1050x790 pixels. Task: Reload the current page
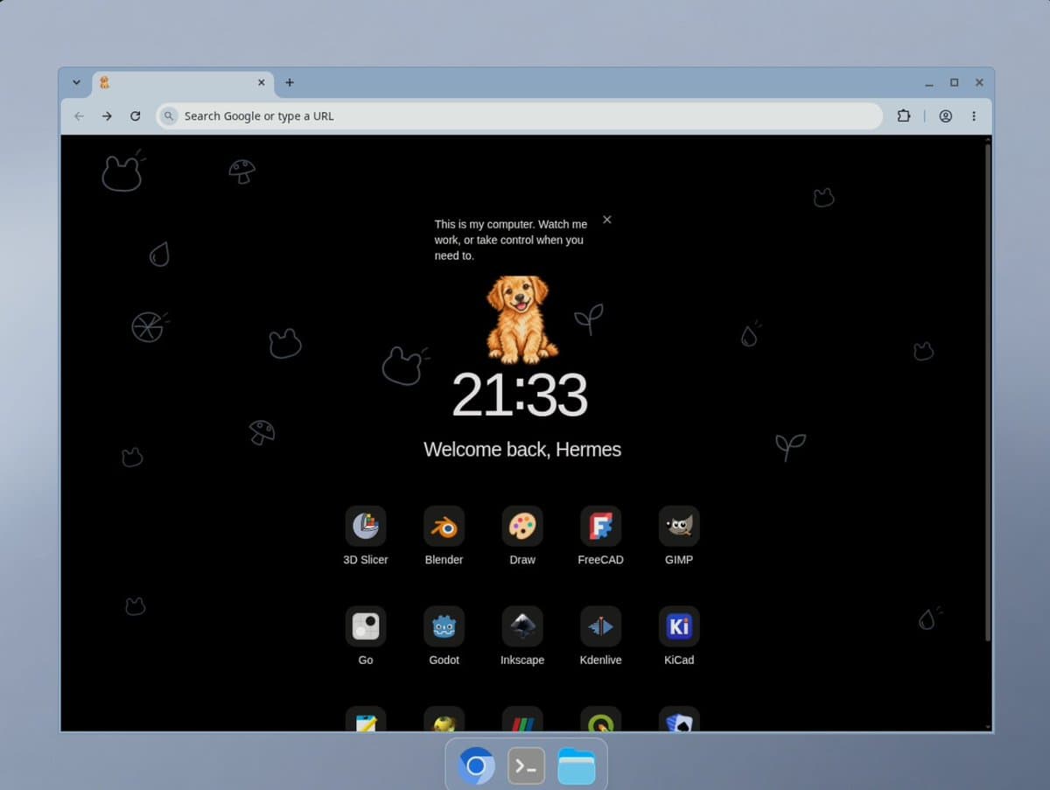click(135, 115)
